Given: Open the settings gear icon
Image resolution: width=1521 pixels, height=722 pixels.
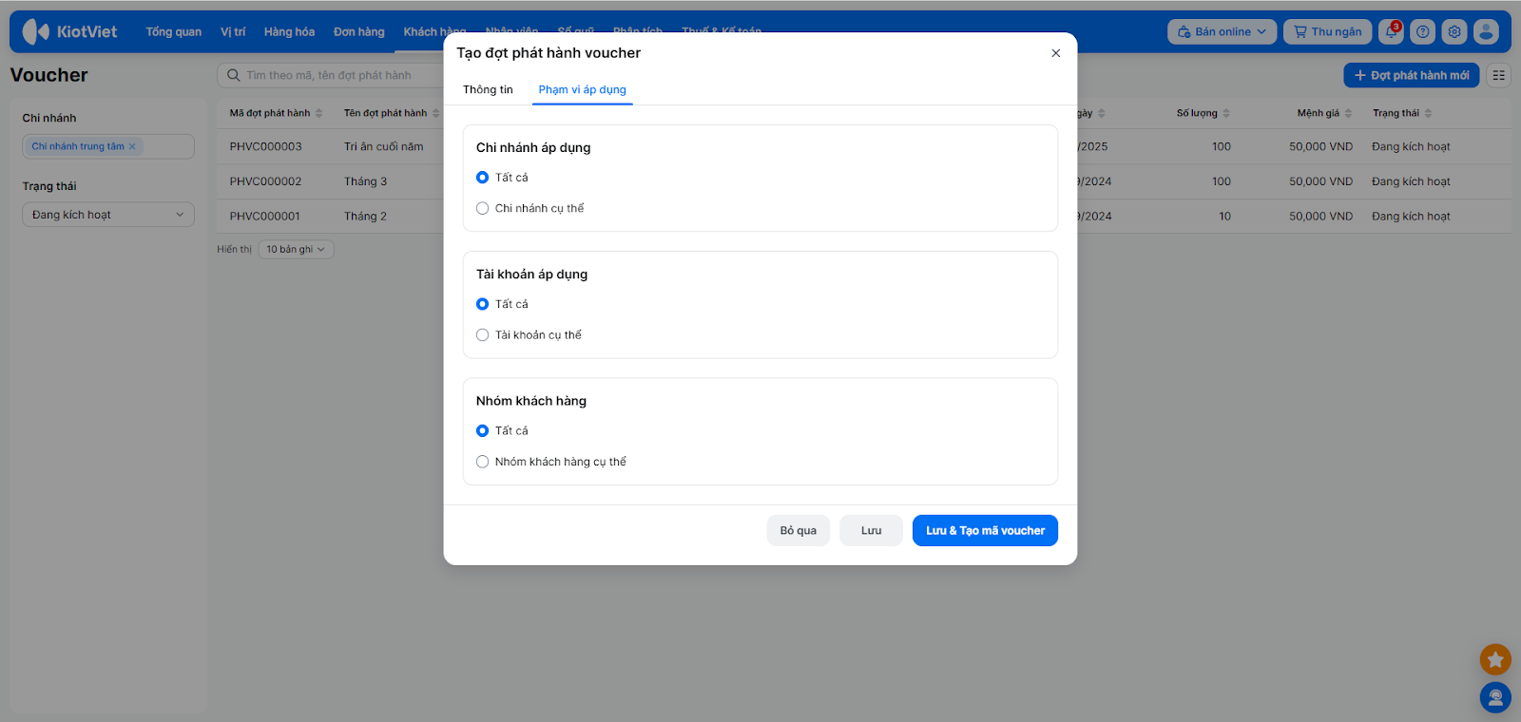Looking at the screenshot, I should (x=1454, y=32).
